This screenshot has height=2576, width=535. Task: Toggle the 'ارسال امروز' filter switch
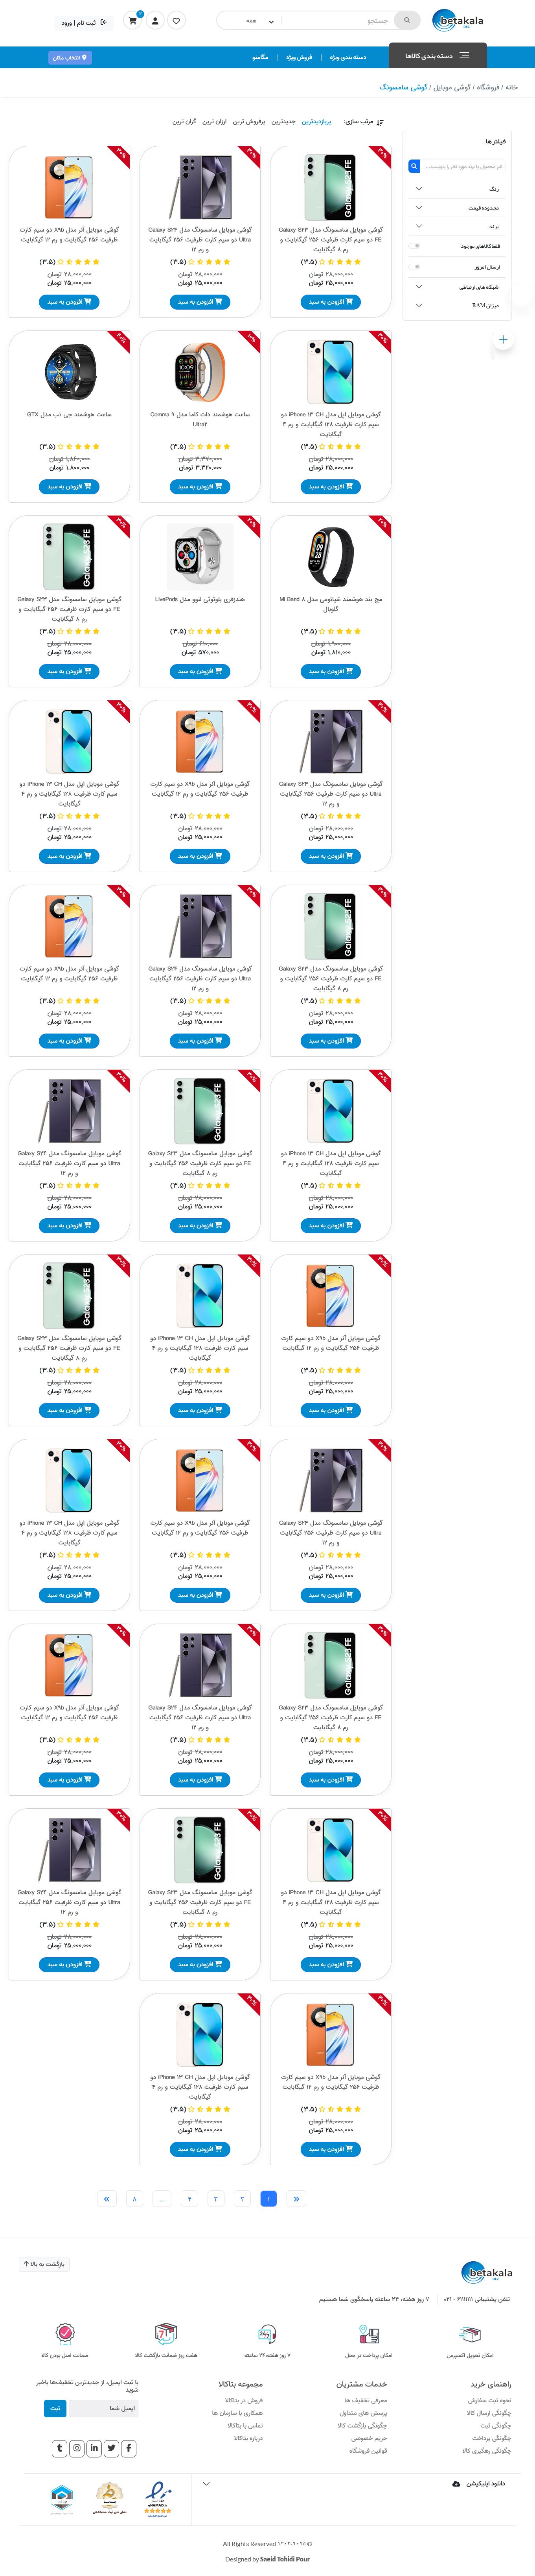(415, 267)
